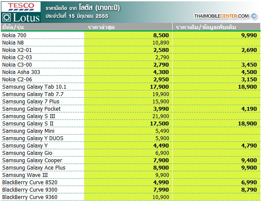Click the copyright symbol icon
The image size is (262, 202).
[x=254, y=16]
